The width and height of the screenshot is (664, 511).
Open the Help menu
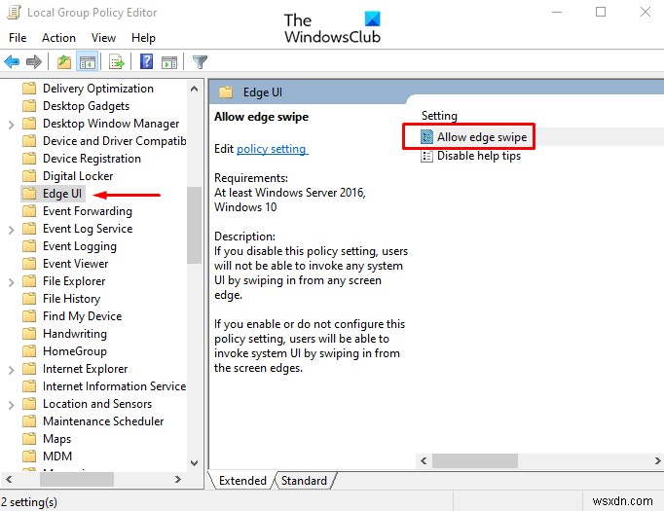click(x=143, y=38)
